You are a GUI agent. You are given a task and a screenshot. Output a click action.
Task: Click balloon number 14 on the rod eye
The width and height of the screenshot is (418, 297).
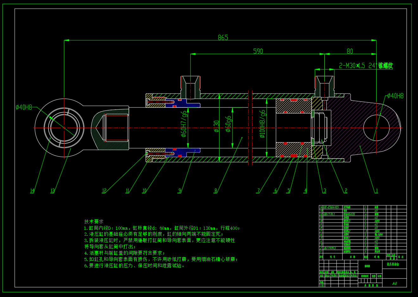(x=31, y=191)
